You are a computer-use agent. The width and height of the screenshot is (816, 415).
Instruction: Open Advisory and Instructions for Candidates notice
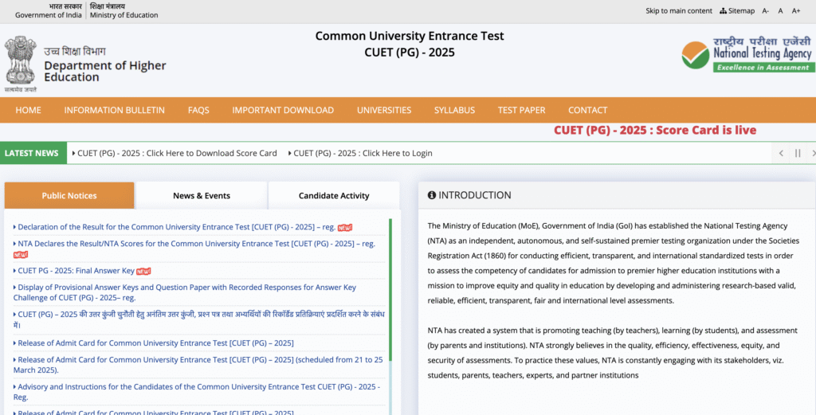click(x=197, y=392)
